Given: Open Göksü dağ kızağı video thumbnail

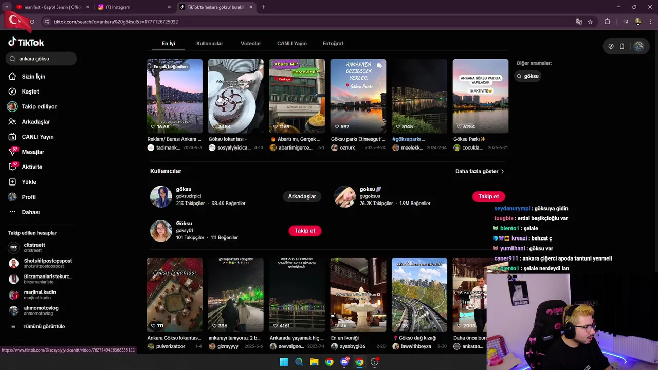Looking at the screenshot, I should [419, 295].
